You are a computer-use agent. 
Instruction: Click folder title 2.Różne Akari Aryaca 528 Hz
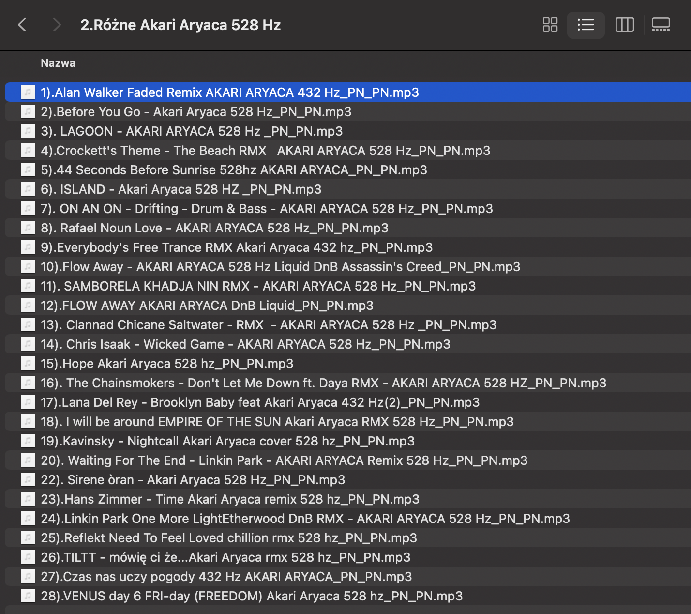pyautogui.click(x=180, y=25)
